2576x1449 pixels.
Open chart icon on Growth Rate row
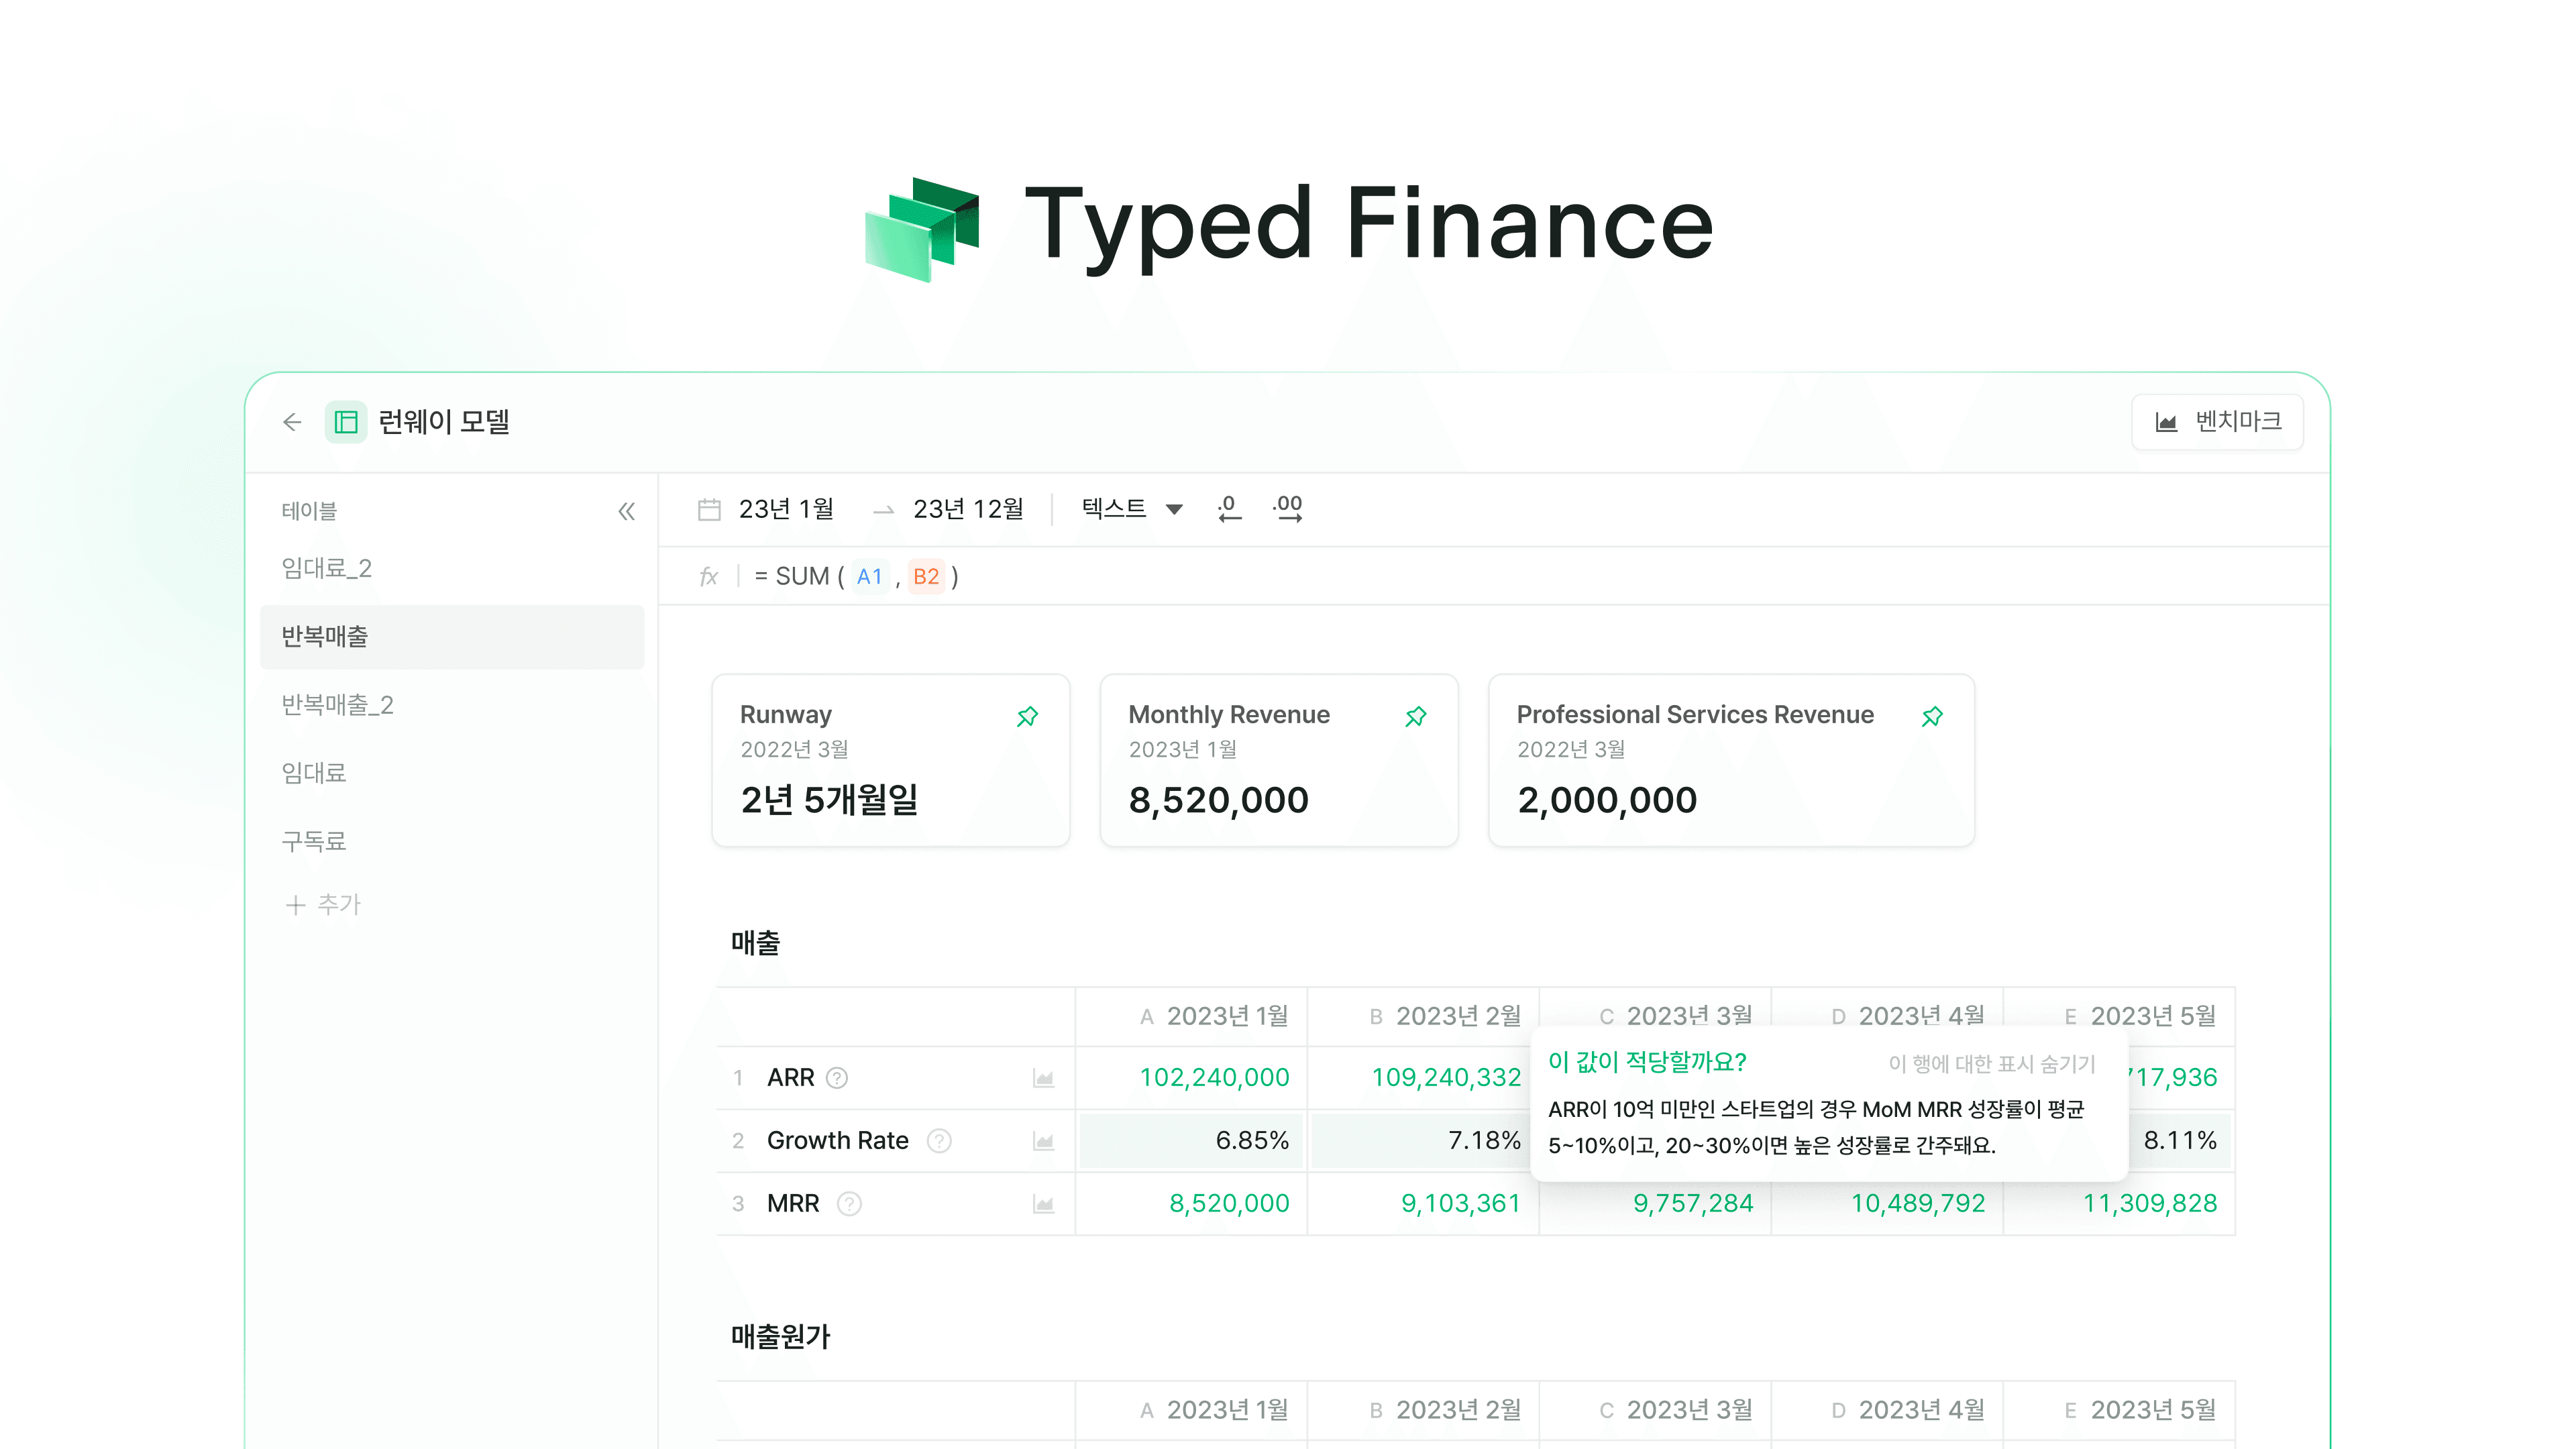1043,1142
